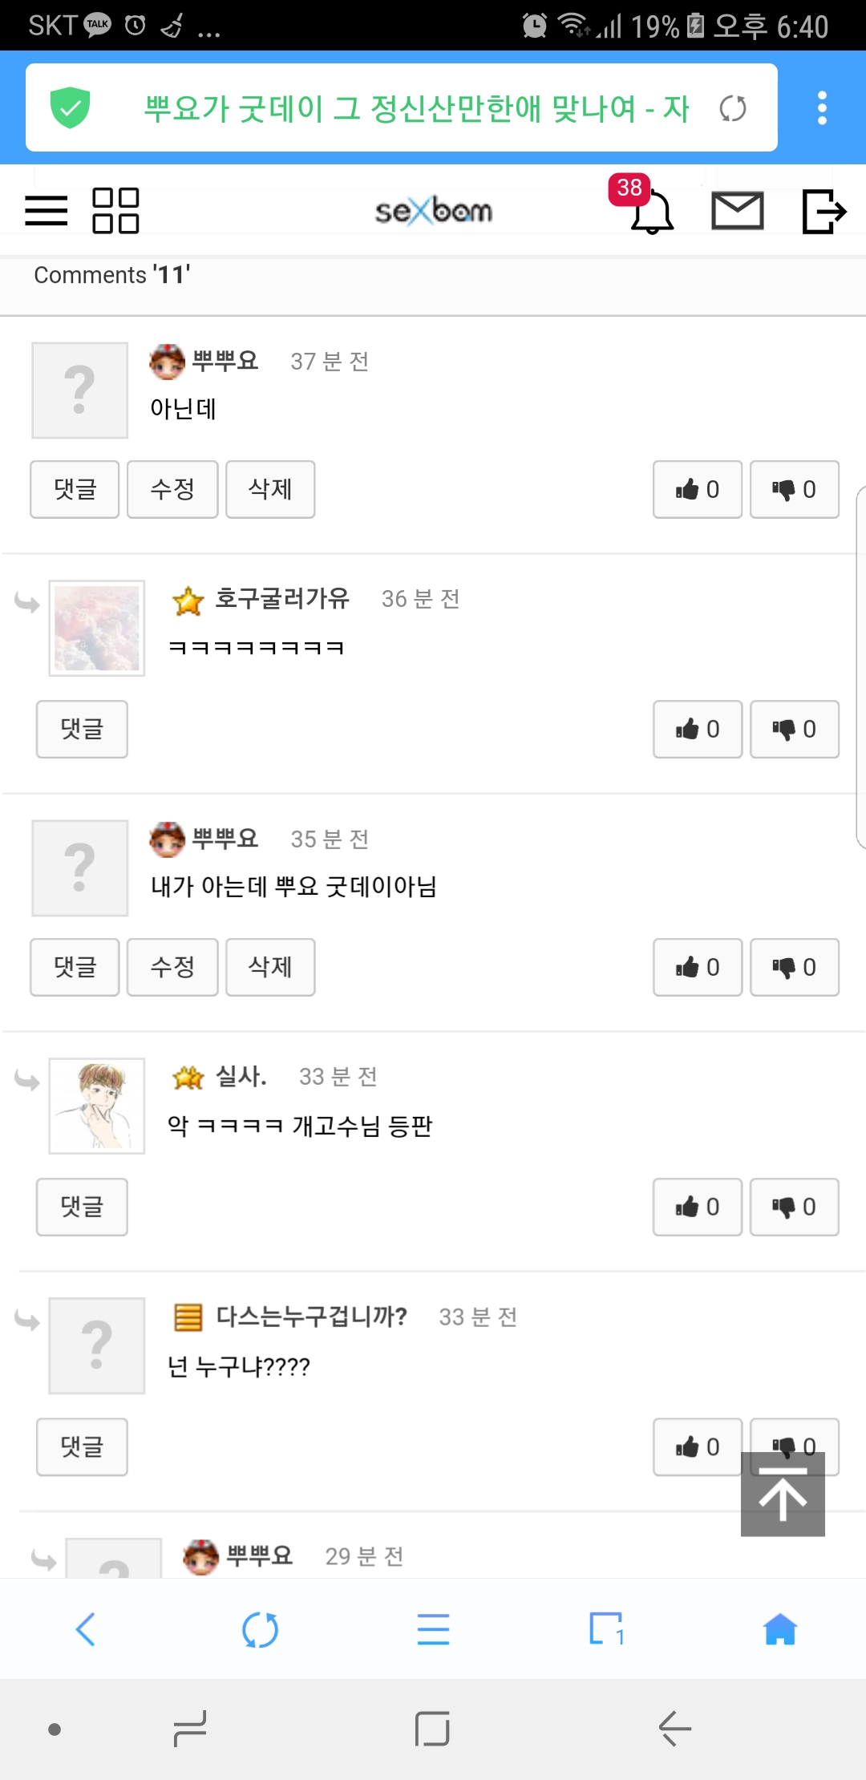866x1780 pixels.
Task: Reload page via address bar refresh icon
Action: click(x=732, y=108)
